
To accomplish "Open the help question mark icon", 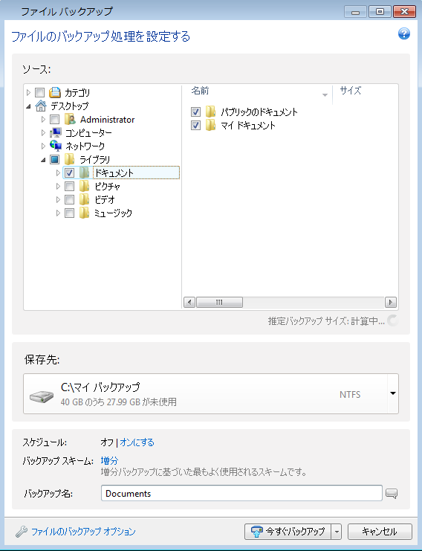I will (x=403, y=33).
